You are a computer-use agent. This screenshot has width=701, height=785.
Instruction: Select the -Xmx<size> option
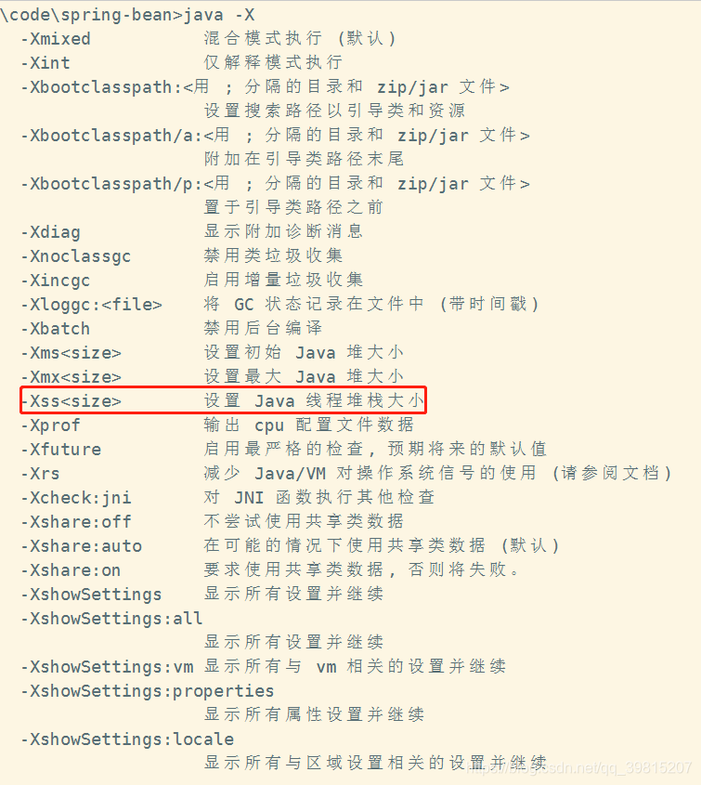(71, 377)
